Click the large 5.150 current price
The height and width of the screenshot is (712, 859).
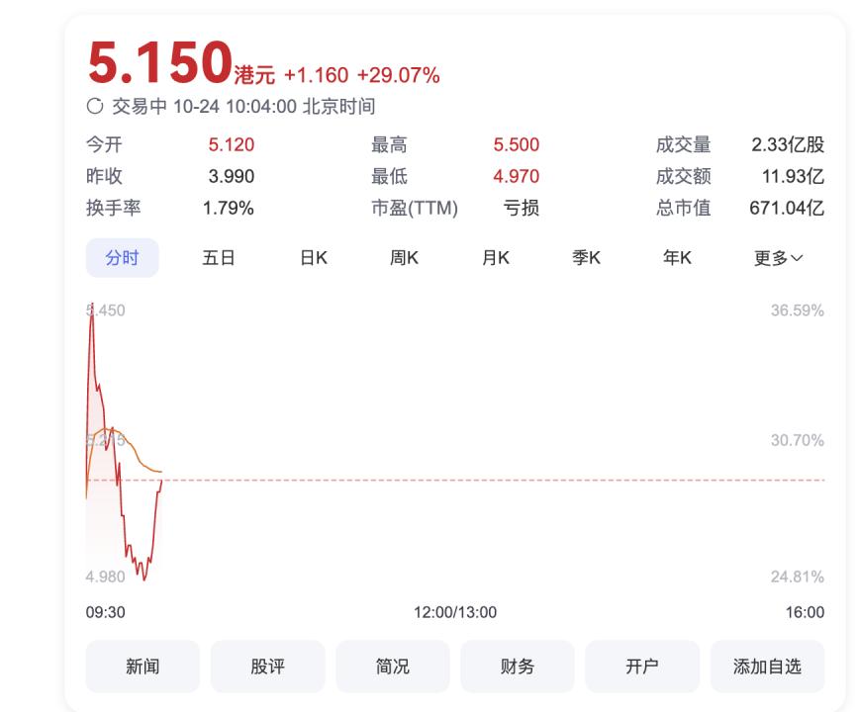coord(159,61)
